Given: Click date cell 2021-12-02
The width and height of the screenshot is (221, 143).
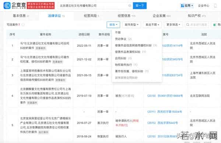Looking at the screenshot, I should (84, 59).
